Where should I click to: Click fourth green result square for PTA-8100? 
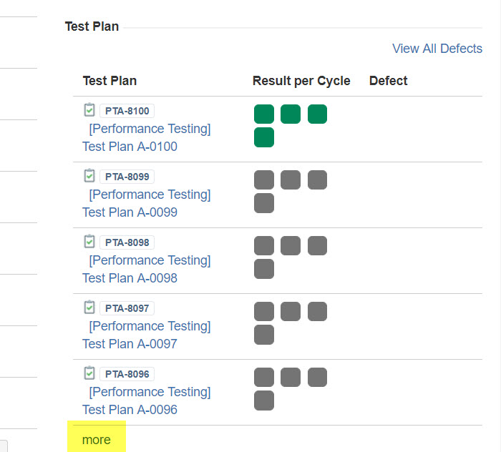click(264, 137)
